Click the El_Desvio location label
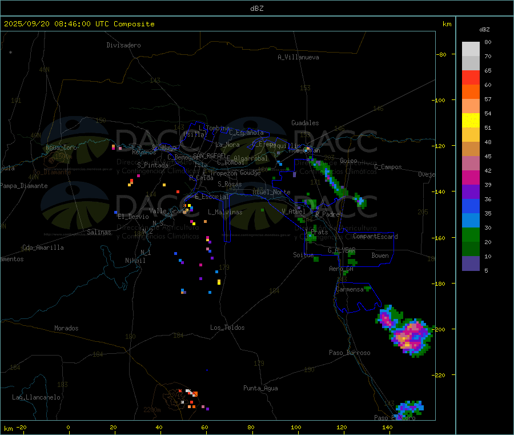The image size is (514, 435). [134, 217]
